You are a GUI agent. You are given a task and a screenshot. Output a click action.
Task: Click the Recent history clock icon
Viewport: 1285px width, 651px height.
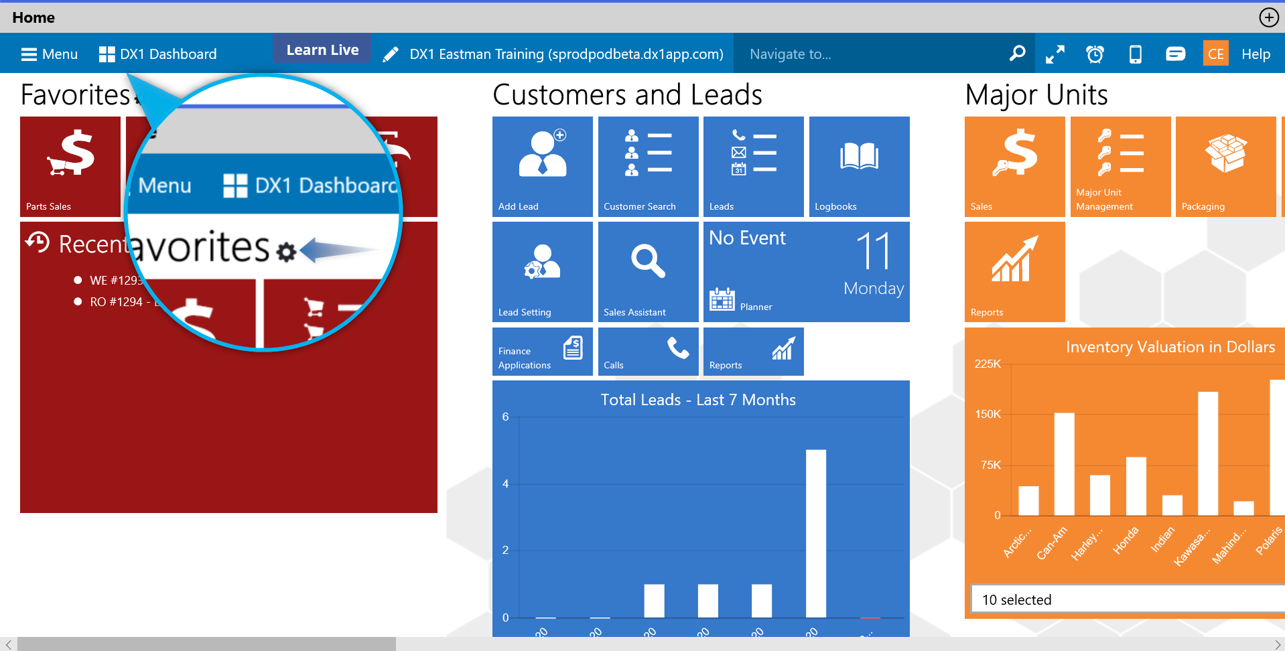point(38,242)
